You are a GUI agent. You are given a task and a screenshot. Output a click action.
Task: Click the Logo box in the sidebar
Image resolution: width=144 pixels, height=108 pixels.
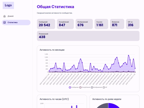[x=8, y=5]
